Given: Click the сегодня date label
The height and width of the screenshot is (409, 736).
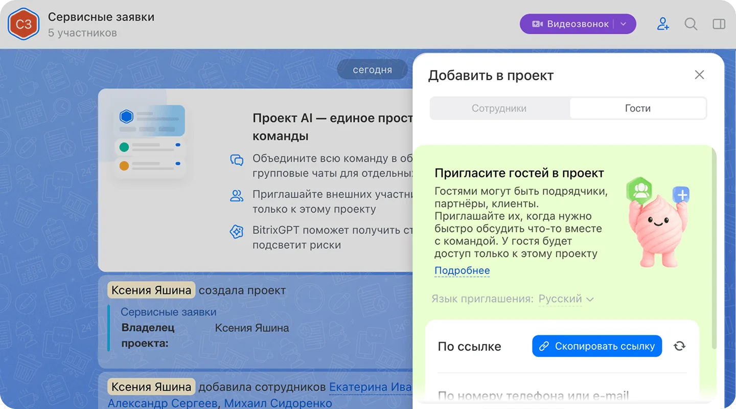Looking at the screenshot, I should [x=372, y=70].
